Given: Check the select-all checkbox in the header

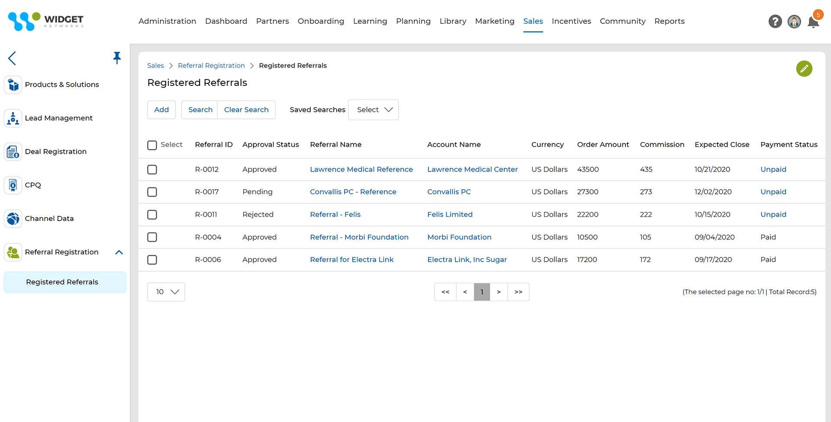Looking at the screenshot, I should coord(152,145).
